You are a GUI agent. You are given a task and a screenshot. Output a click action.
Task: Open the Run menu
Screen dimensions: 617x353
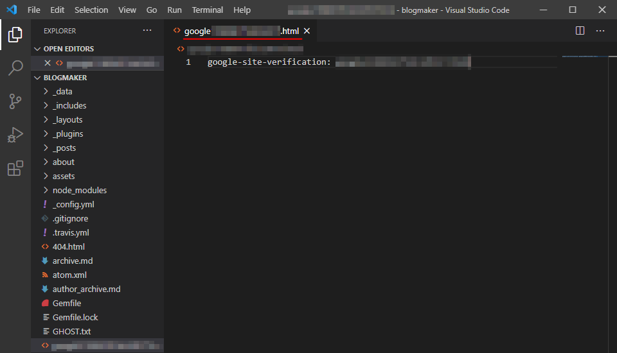click(x=174, y=10)
